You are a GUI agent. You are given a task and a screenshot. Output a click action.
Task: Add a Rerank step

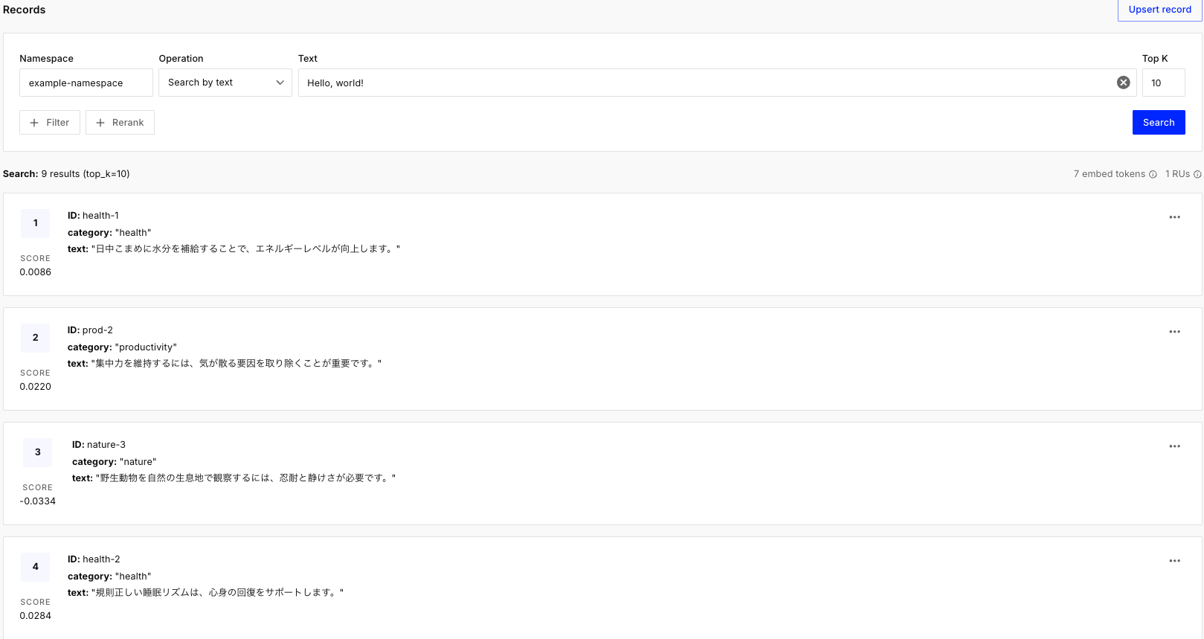pyautogui.click(x=120, y=123)
